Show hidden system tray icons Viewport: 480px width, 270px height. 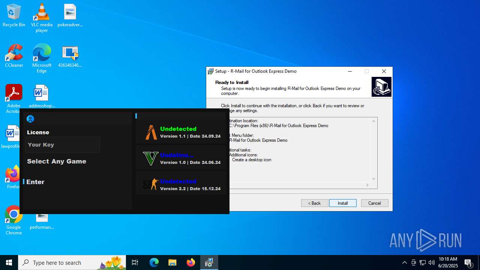point(405,262)
